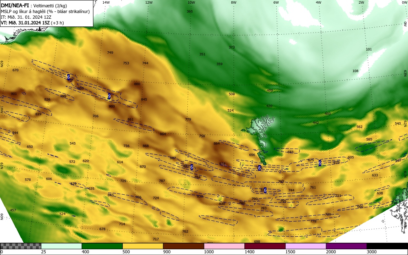Click the value 562 on map
This screenshot has height=255, width=408.
pyautogui.click(x=359, y=127)
